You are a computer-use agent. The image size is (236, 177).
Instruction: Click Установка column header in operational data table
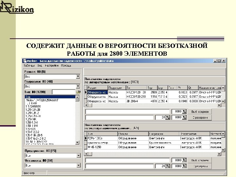point(216,134)
